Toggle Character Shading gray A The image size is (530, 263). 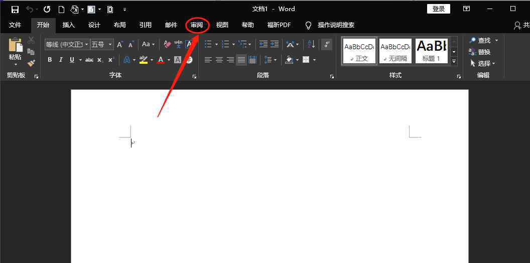(x=178, y=60)
